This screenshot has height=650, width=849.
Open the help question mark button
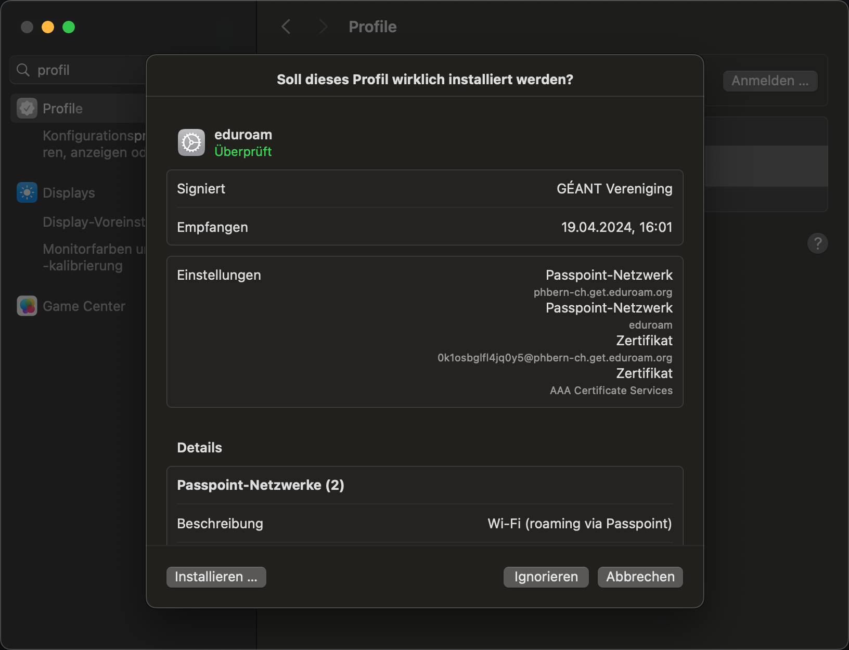tap(817, 243)
